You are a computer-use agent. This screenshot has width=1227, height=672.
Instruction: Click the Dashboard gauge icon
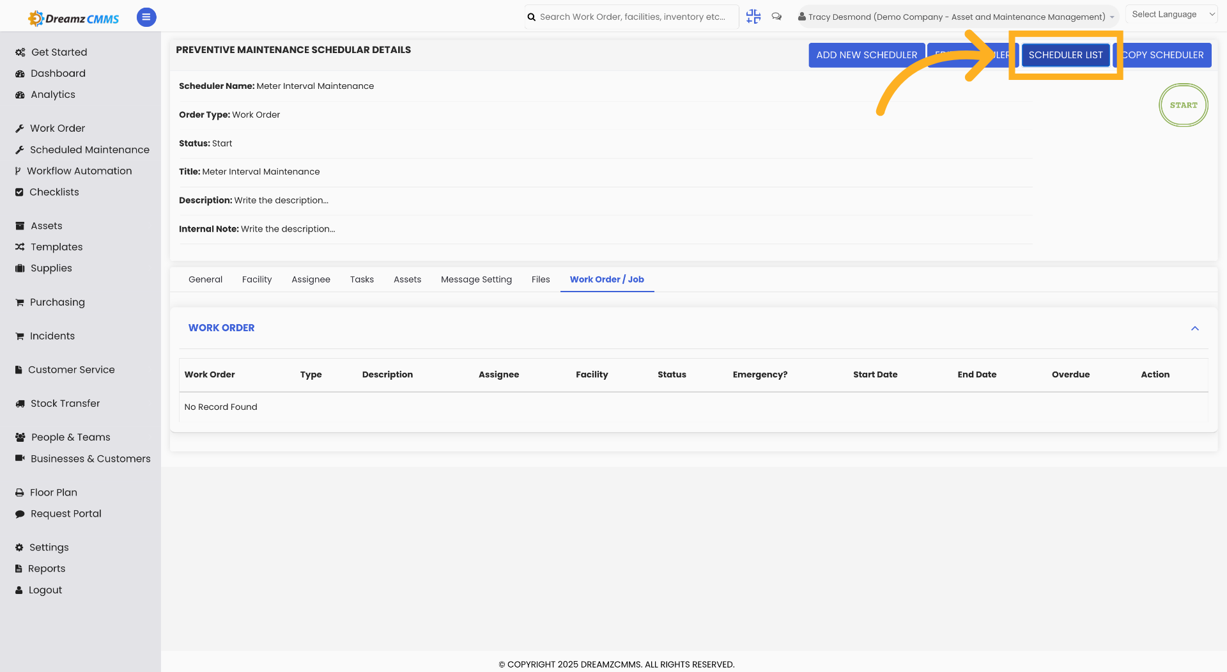20,74
